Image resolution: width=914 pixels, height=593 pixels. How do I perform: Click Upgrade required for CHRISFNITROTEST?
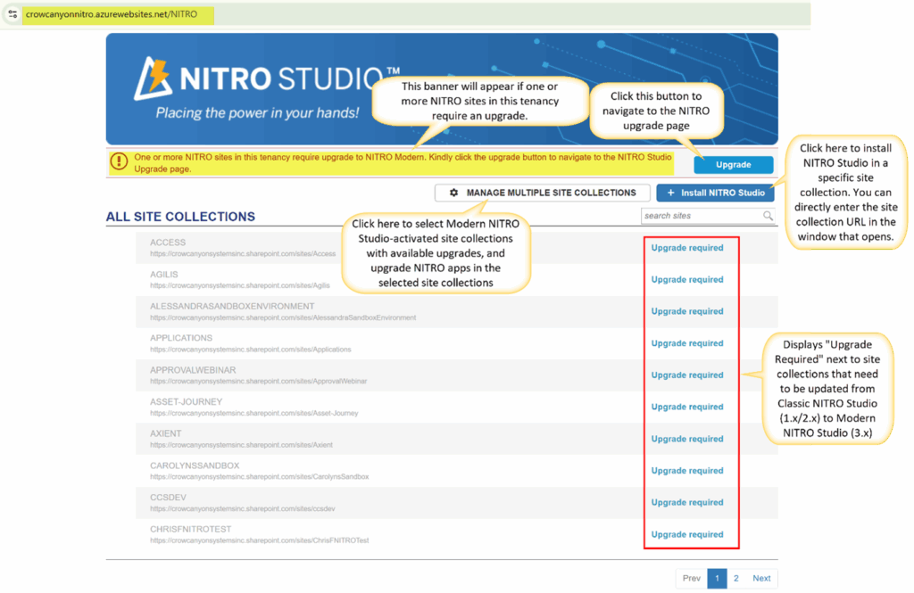[687, 534]
